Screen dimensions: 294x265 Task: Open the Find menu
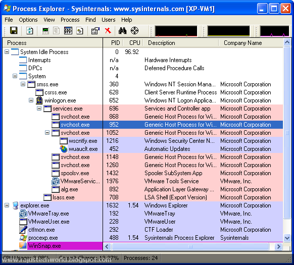pyautogui.click(x=90, y=20)
